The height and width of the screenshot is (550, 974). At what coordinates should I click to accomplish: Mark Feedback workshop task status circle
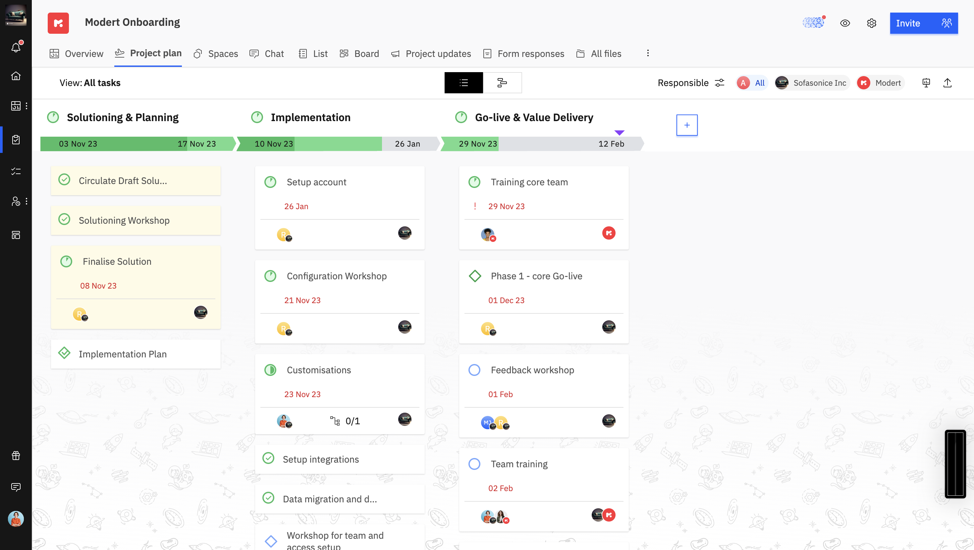pyautogui.click(x=474, y=370)
